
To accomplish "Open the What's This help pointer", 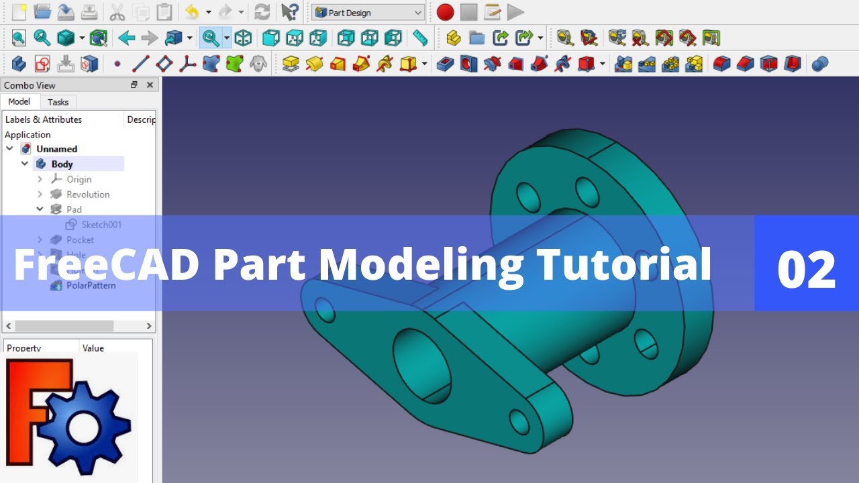I will [x=289, y=12].
